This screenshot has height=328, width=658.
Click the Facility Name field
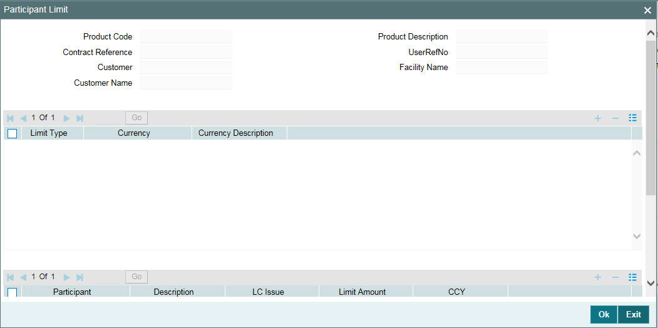click(501, 68)
